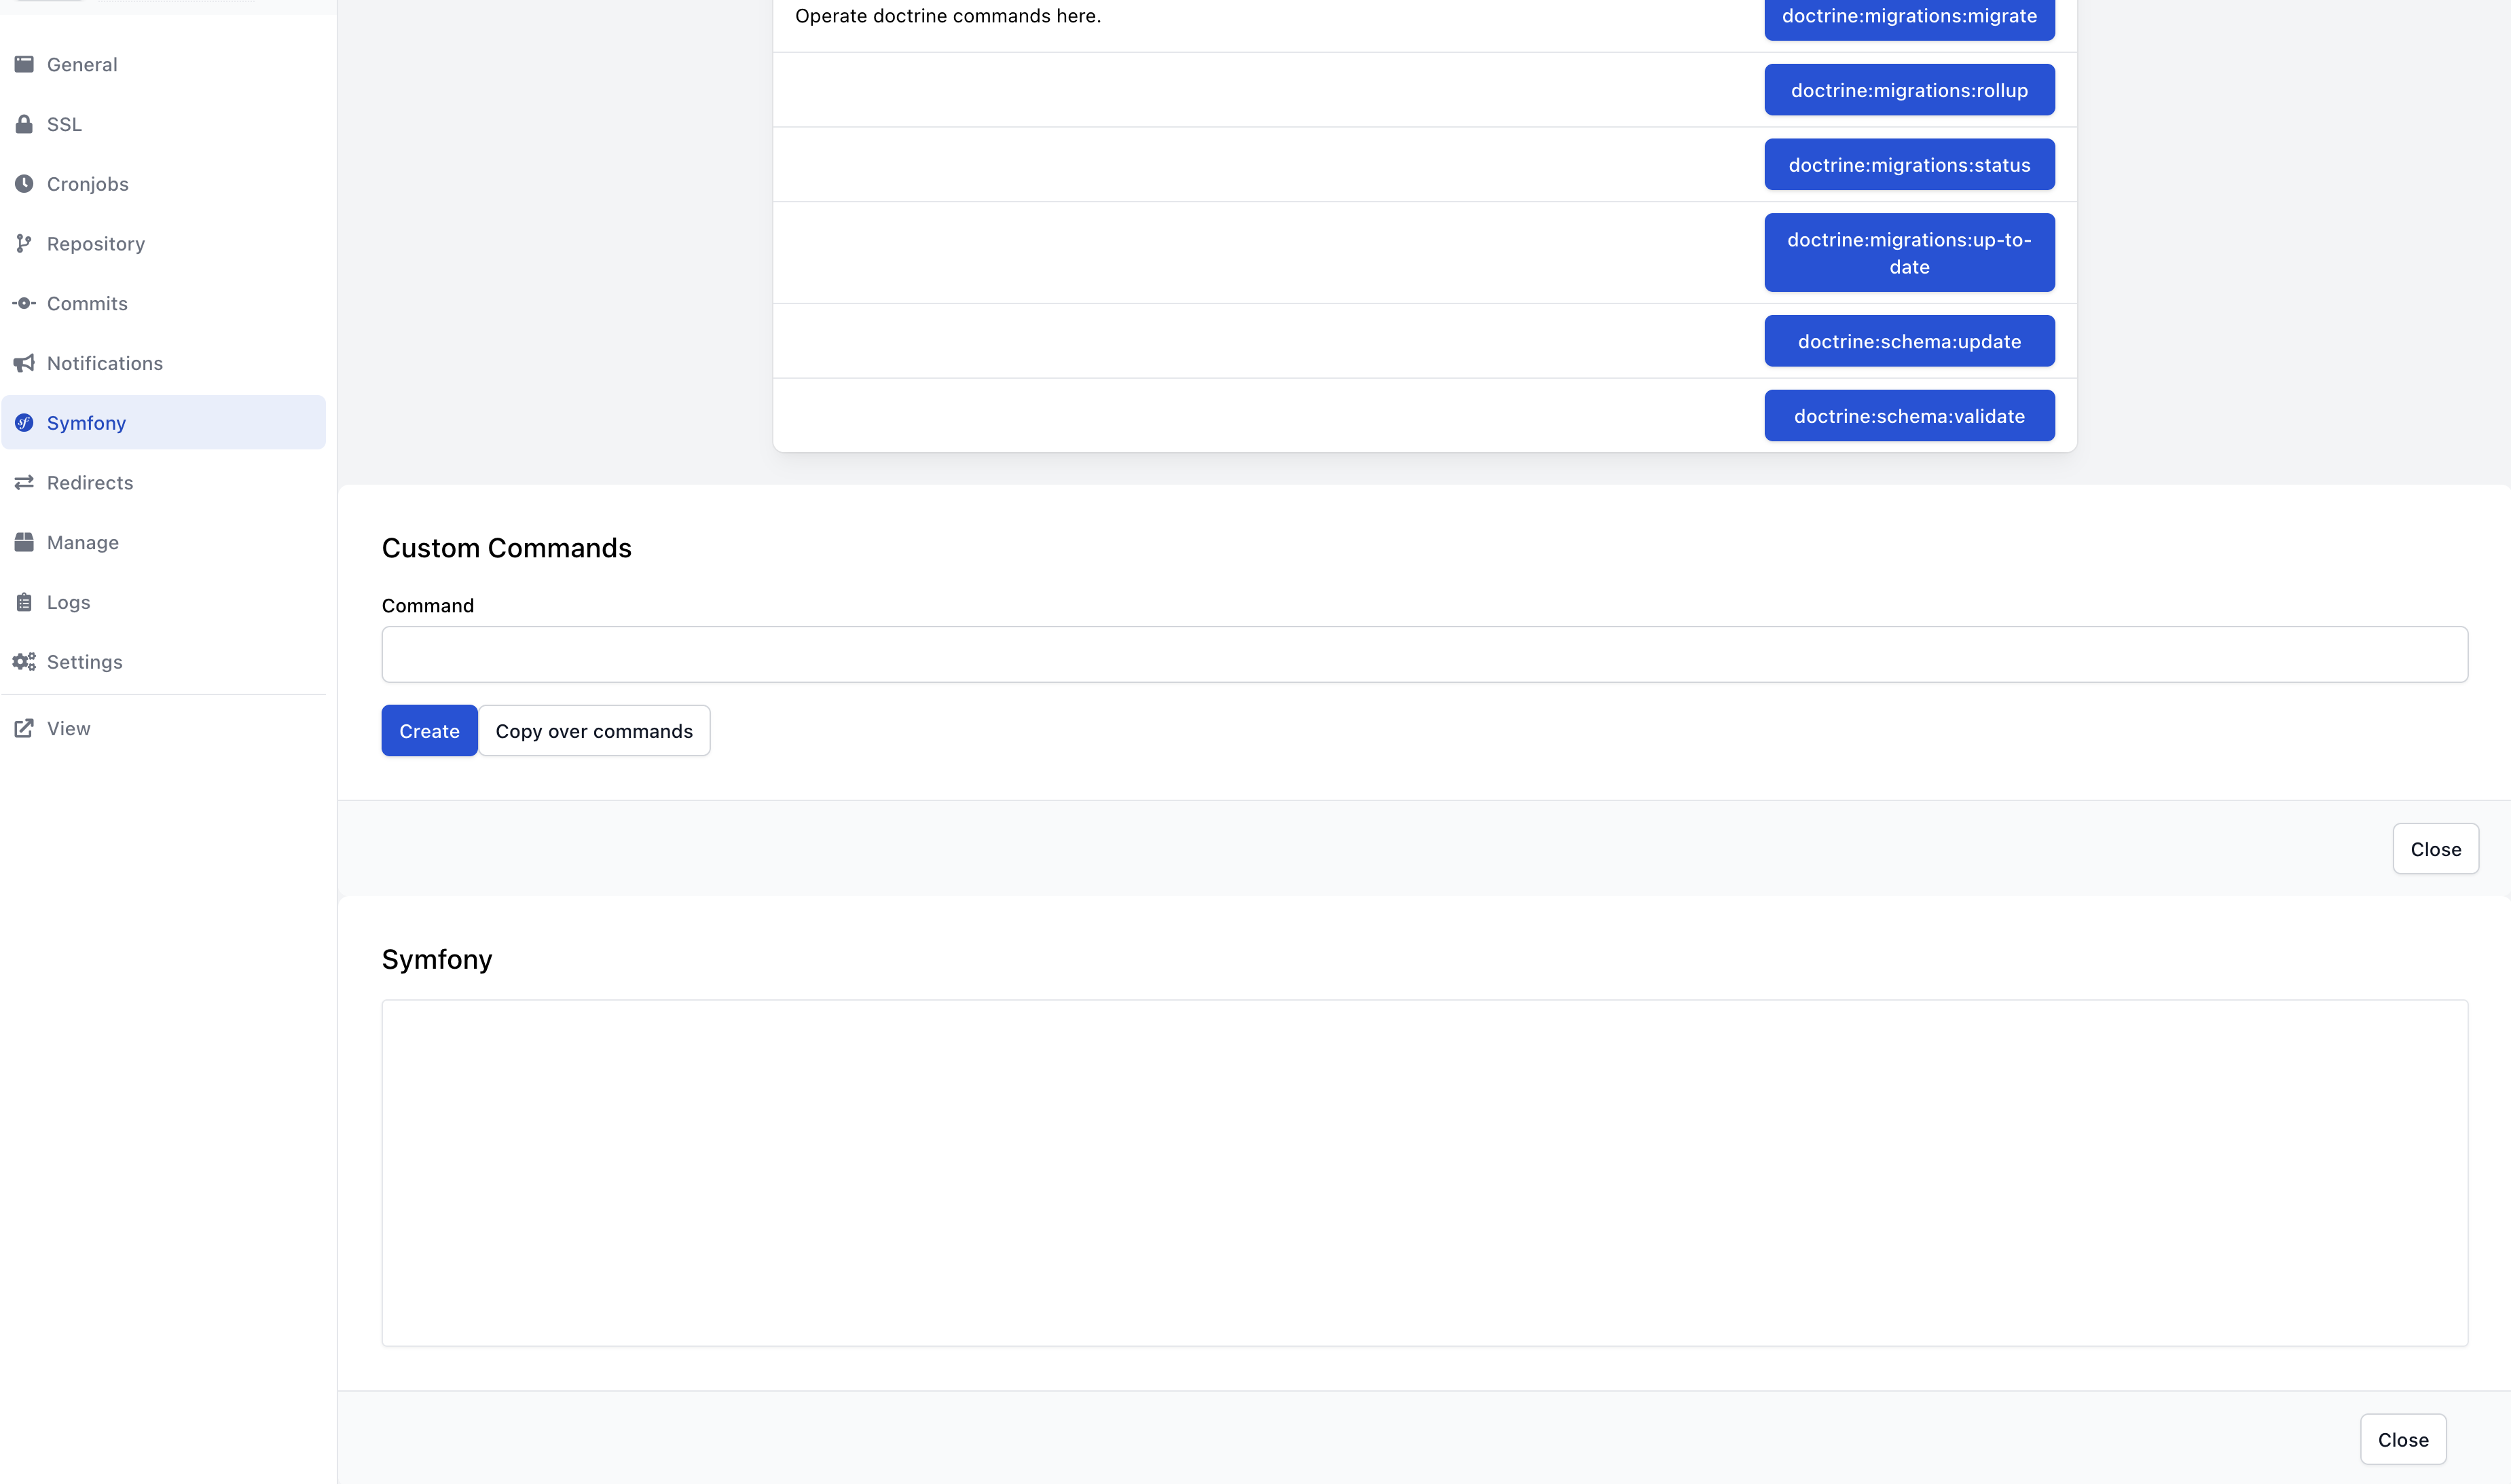2511x1484 pixels.
Task: Click 'Operate doctrine commands here.' text
Action: 948,16
